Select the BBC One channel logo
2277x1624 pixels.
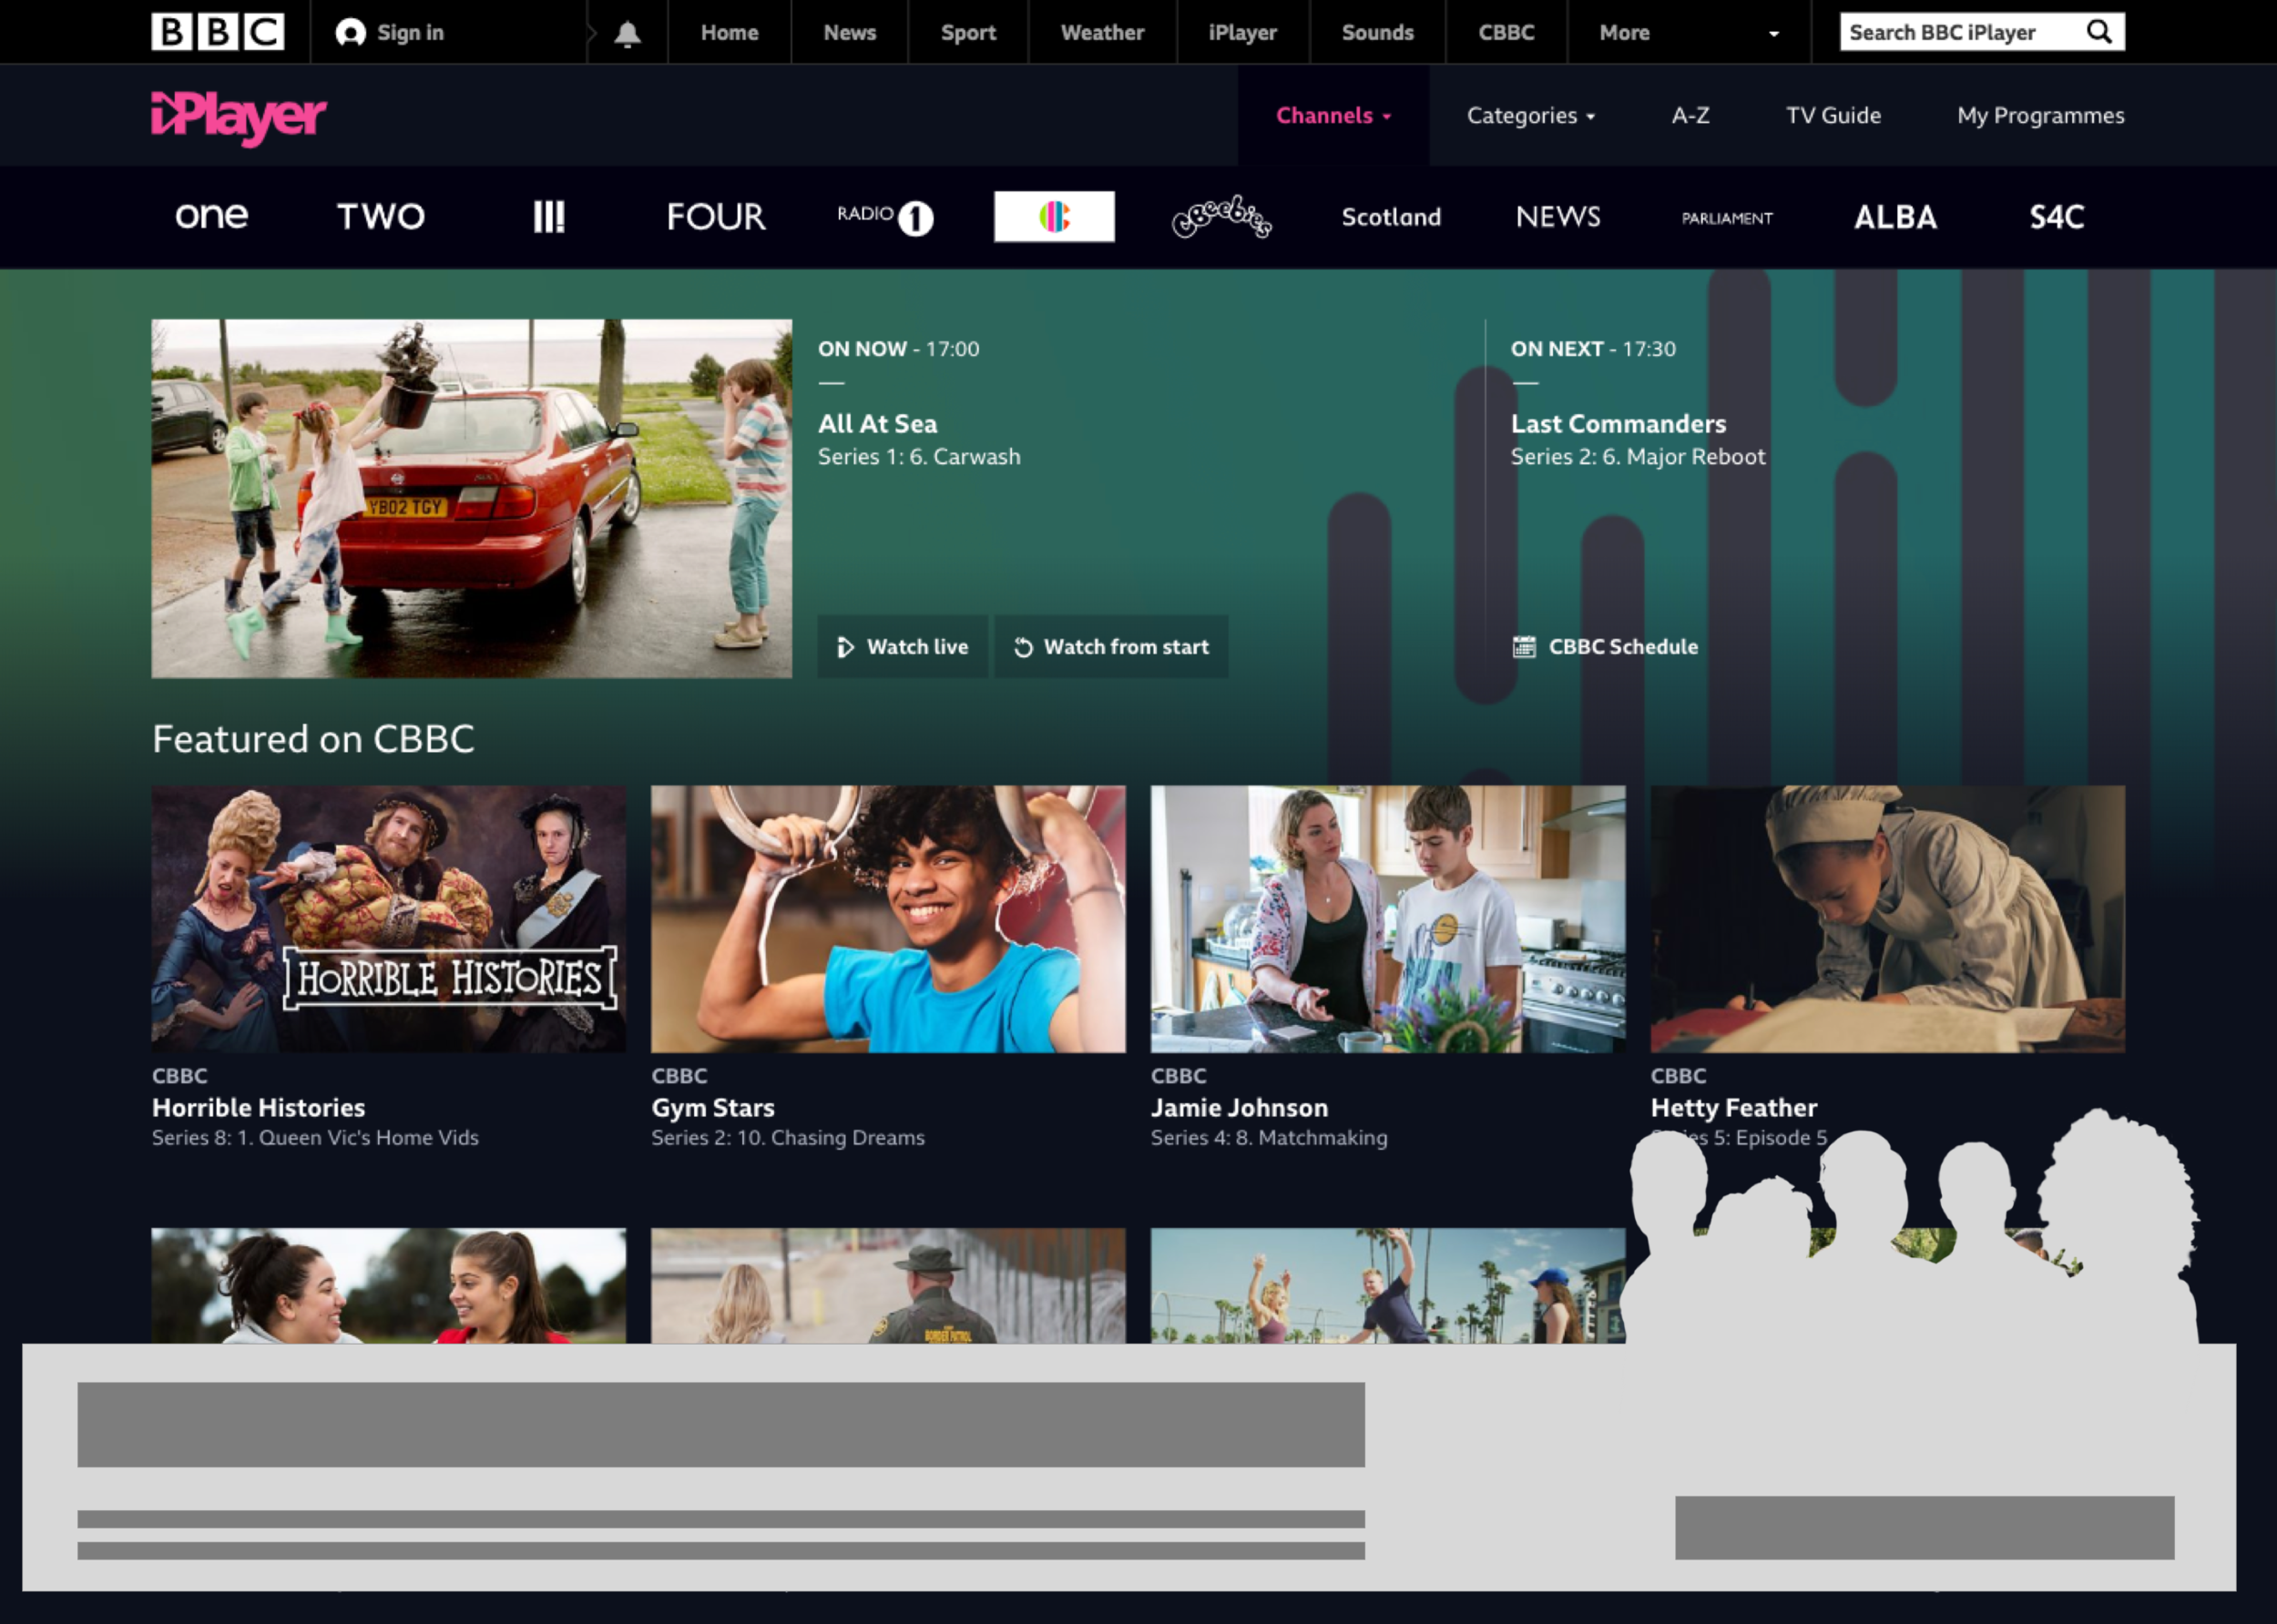[x=211, y=216]
